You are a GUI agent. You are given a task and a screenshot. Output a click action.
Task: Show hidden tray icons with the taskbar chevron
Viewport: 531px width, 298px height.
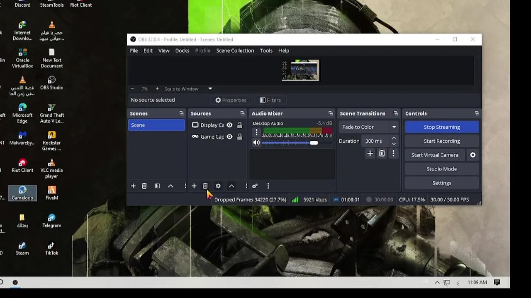(437, 282)
